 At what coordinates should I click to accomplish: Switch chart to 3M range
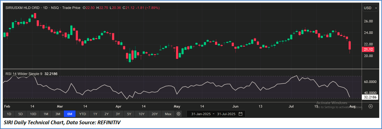pyautogui.click(x=58, y=114)
